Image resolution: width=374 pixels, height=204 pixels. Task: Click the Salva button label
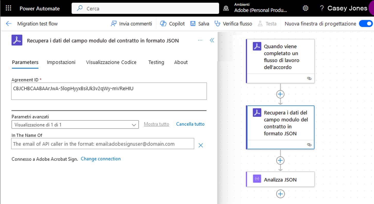[204, 24]
